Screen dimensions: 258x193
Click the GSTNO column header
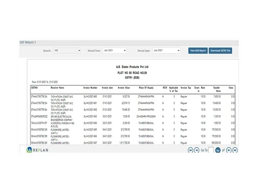coord(35,87)
